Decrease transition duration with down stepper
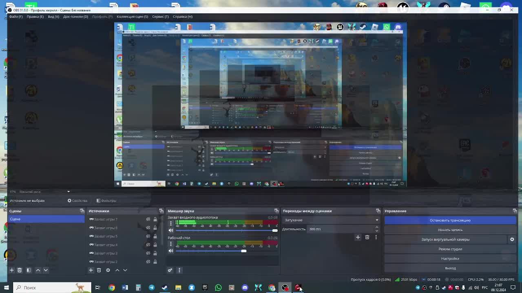 377,231
